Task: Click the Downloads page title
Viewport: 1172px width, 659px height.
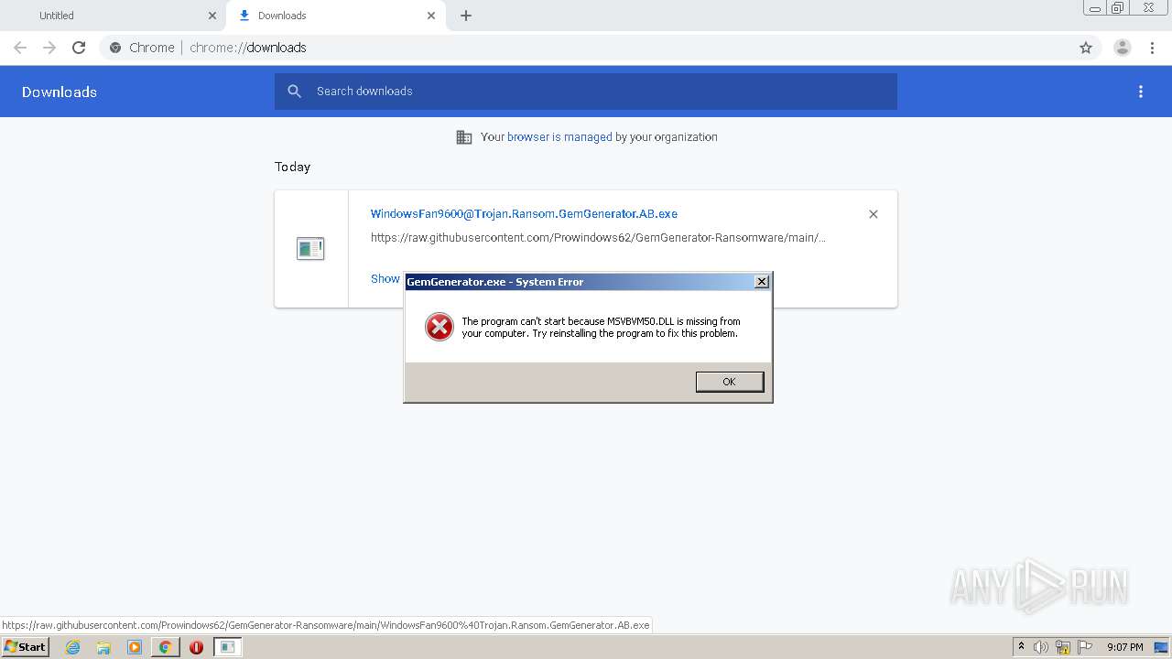Action: (x=60, y=92)
